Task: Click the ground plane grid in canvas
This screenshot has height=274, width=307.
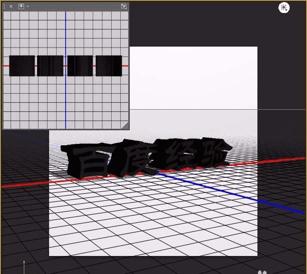Action: [153, 215]
